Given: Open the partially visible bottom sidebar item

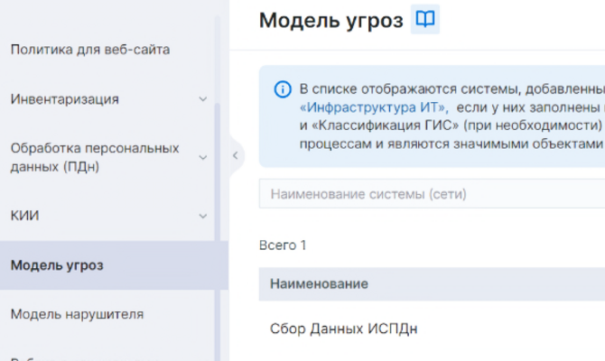Looking at the screenshot, I should click(x=72, y=356).
